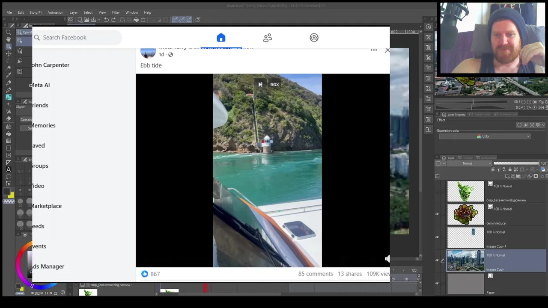Select the images Copy layer thumbnail
This screenshot has width=548, height=308.
465,261
